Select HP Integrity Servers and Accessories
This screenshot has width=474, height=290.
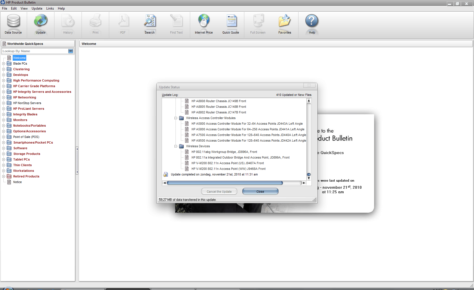click(x=42, y=92)
